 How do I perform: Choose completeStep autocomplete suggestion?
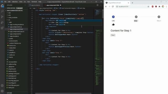(x=79, y=22)
